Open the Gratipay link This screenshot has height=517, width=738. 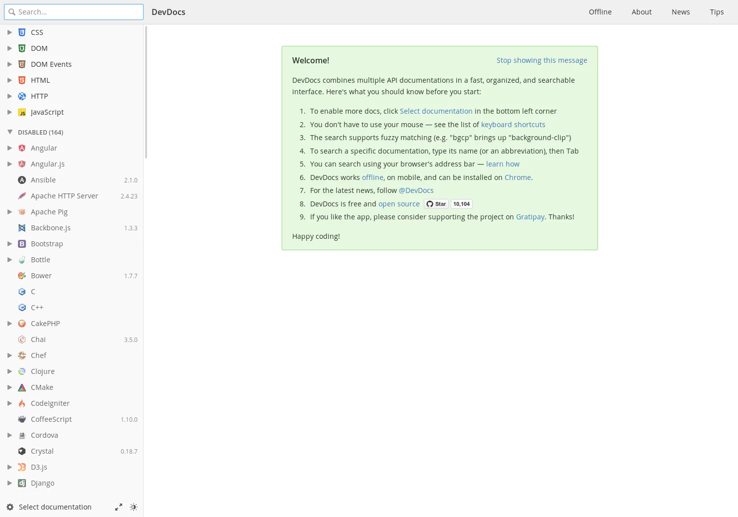click(530, 217)
